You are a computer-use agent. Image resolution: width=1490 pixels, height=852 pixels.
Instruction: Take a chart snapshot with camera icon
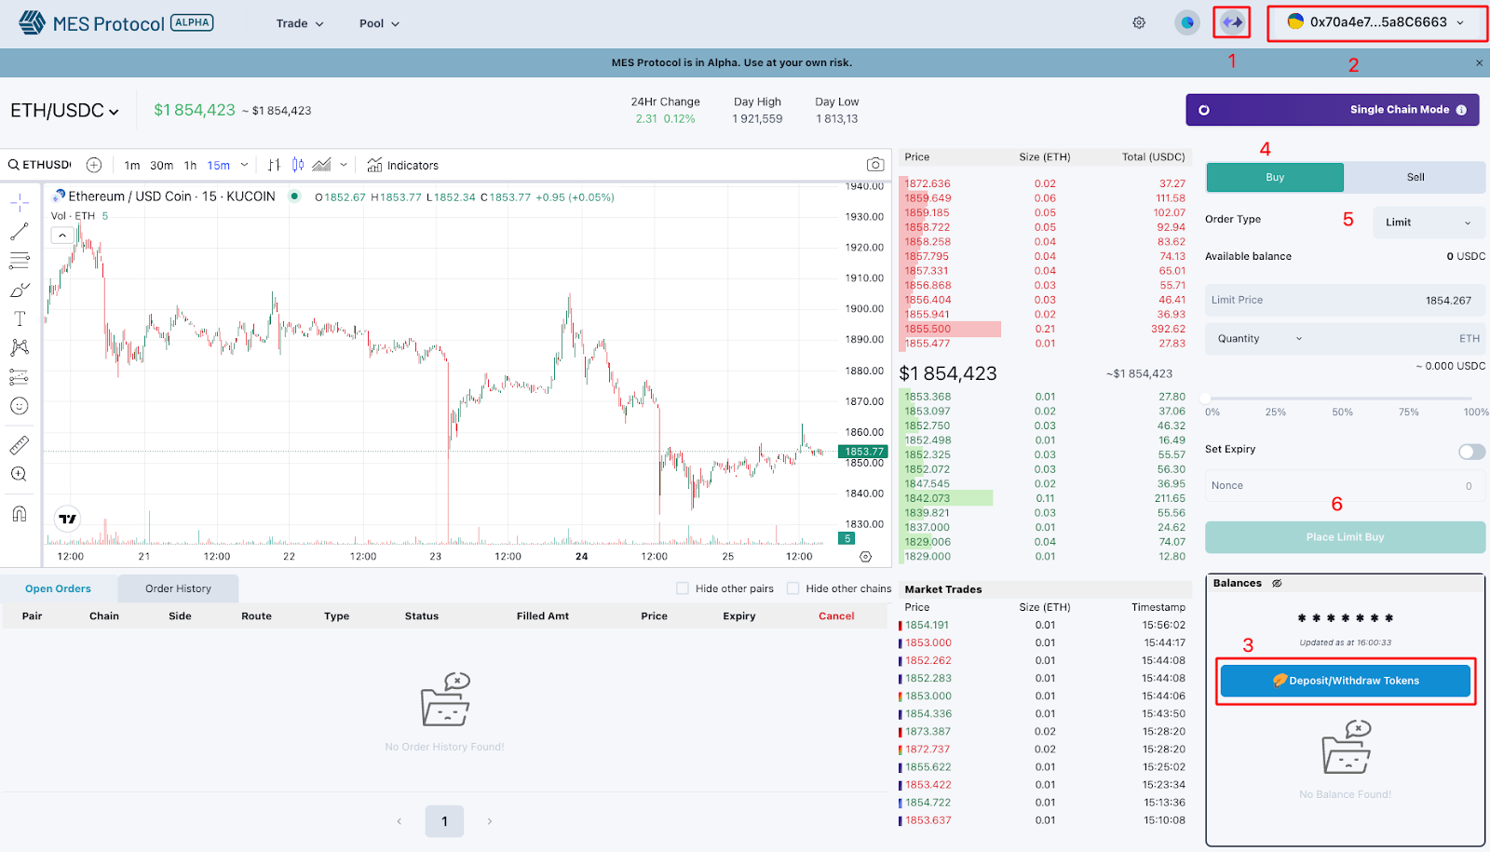875,165
